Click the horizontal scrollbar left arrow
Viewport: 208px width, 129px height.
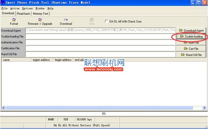(x=3, y=108)
